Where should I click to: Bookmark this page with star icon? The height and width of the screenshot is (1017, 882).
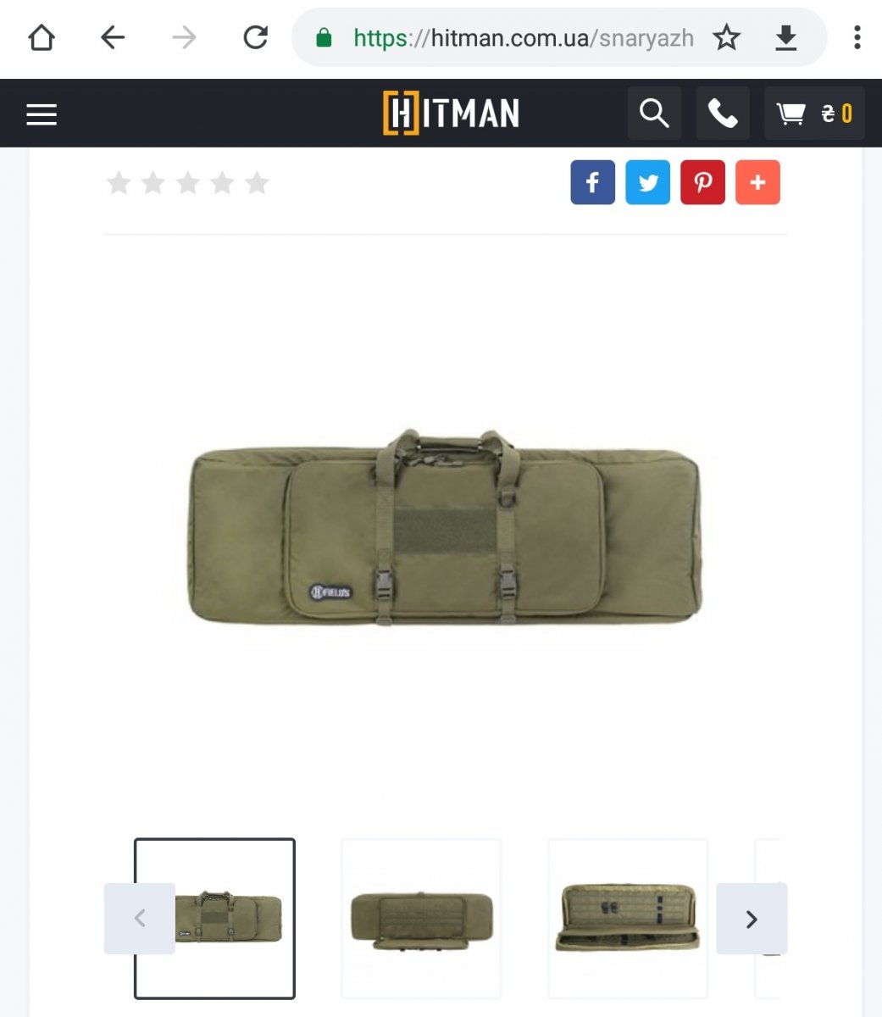(726, 37)
